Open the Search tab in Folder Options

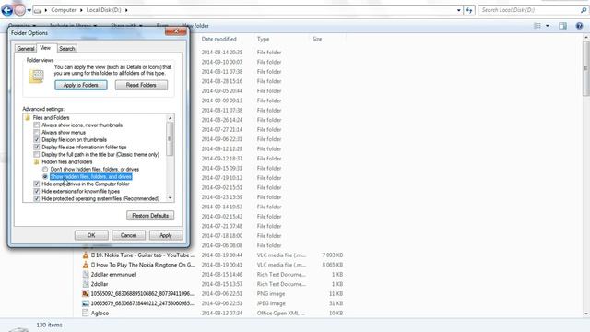tap(67, 49)
